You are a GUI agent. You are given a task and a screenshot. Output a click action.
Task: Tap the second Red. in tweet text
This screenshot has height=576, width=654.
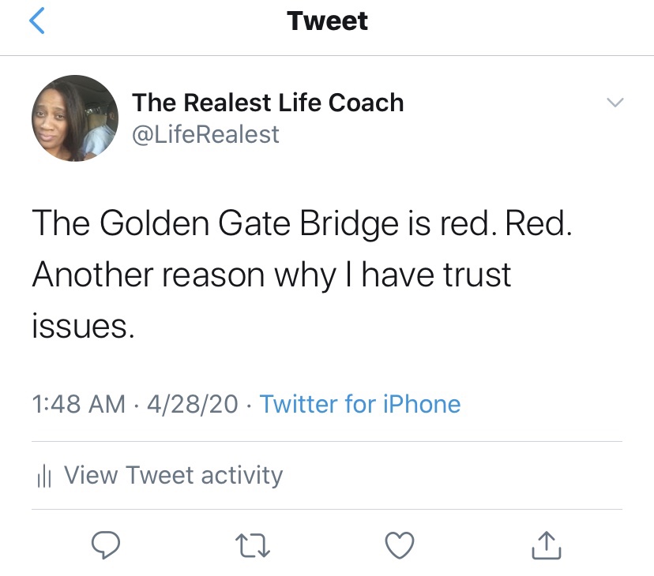click(538, 226)
